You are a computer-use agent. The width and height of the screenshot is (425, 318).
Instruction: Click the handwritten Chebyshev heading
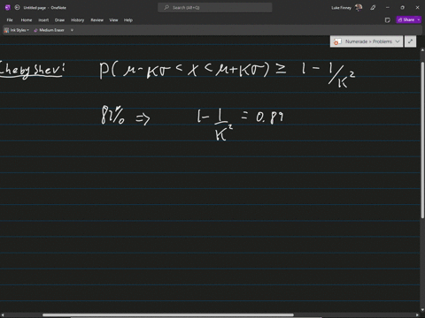32,70
